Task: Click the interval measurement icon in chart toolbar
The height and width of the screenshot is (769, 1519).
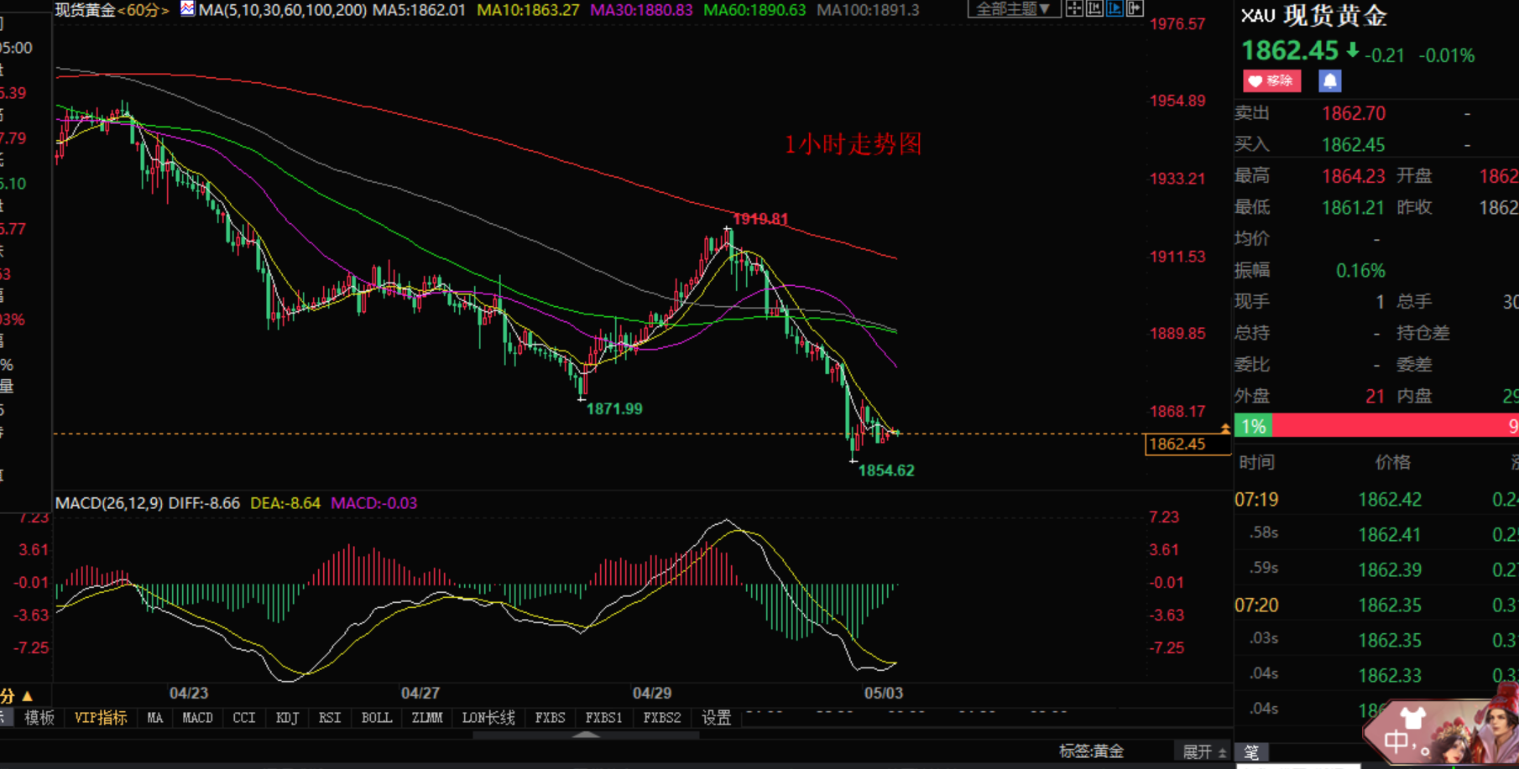Action: [1094, 9]
